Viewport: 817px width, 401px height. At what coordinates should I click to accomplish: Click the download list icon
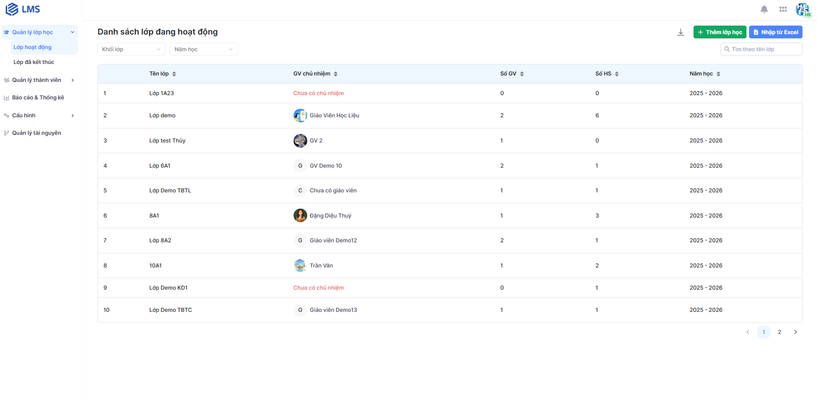(x=681, y=32)
